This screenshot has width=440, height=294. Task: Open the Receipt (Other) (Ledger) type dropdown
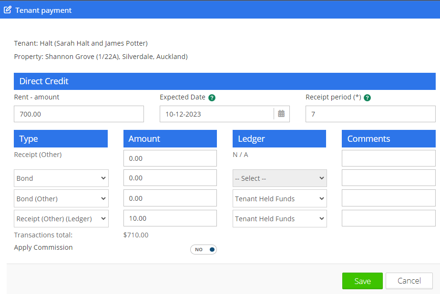click(61, 219)
